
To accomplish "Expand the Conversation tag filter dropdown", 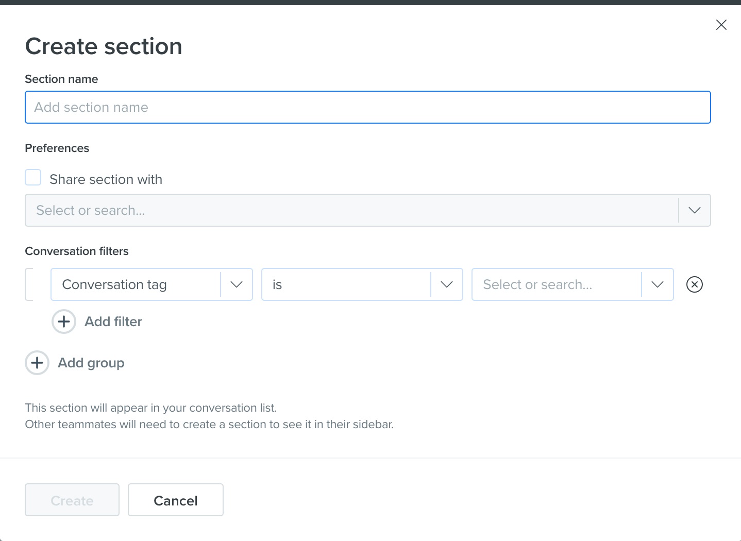I will tap(151, 284).
